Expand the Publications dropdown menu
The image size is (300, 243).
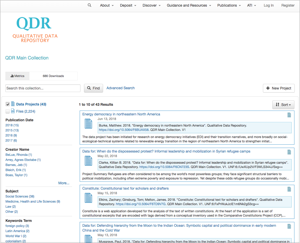click(229, 5)
